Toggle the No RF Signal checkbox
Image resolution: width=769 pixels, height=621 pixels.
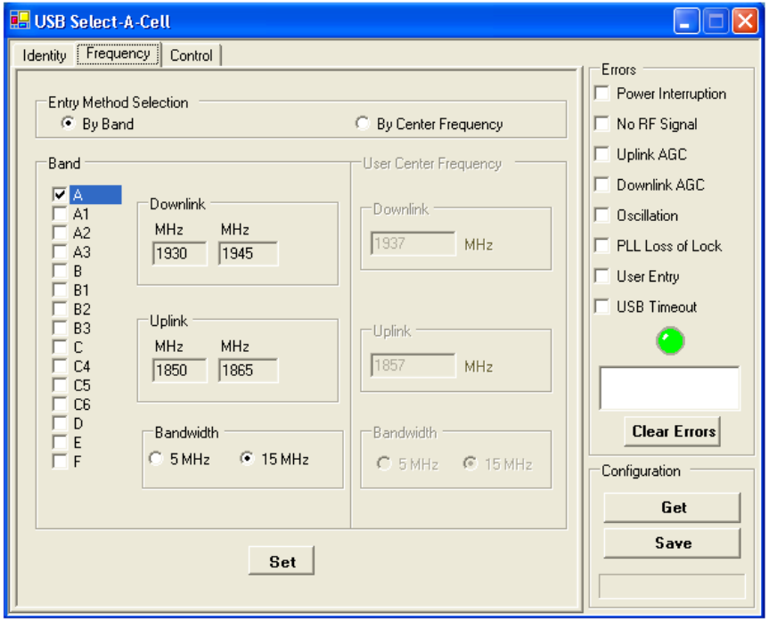[601, 124]
